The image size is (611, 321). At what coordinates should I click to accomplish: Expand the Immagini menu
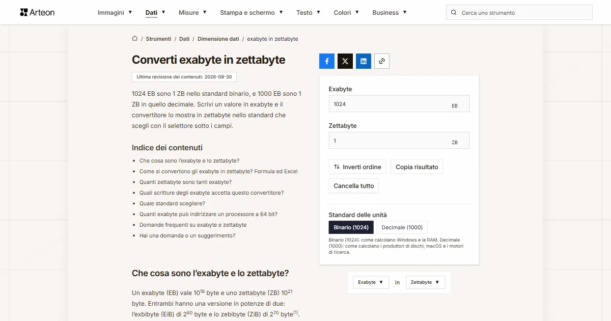point(115,12)
